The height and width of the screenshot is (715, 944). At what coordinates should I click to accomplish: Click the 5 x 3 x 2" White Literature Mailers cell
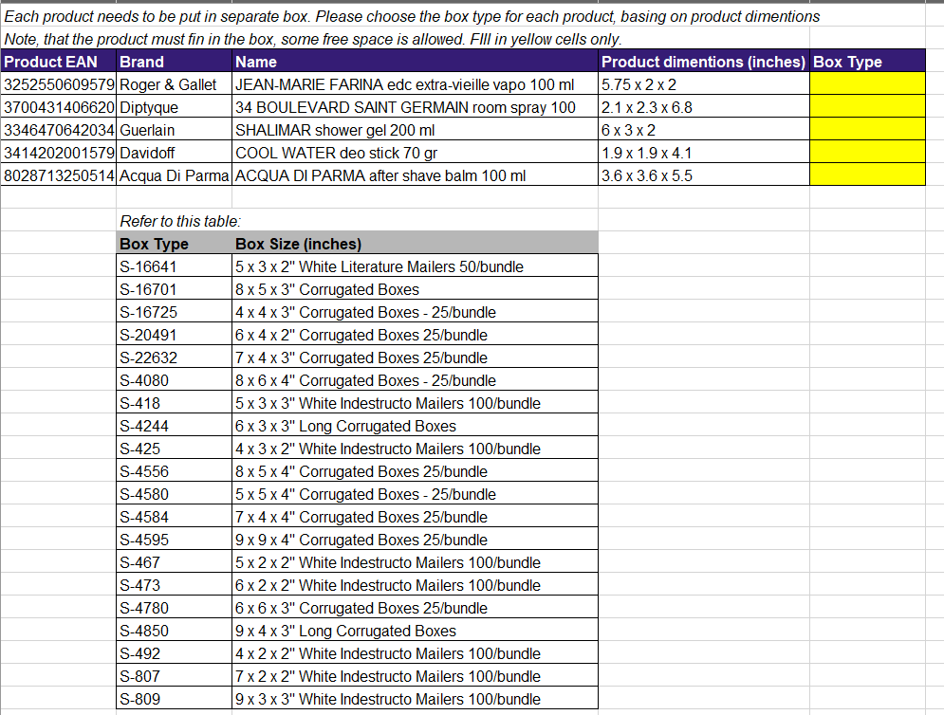tap(415, 266)
